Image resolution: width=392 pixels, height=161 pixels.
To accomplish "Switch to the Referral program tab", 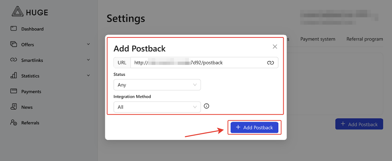I will tap(365, 39).
